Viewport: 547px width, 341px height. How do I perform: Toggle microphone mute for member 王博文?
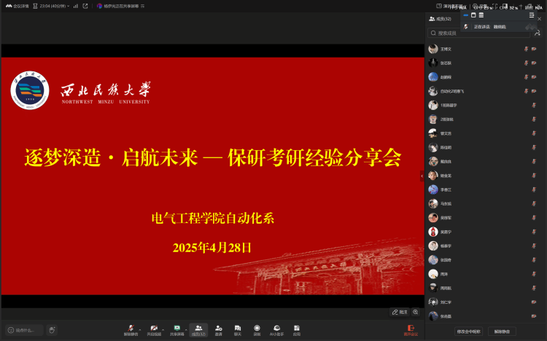tap(526, 49)
